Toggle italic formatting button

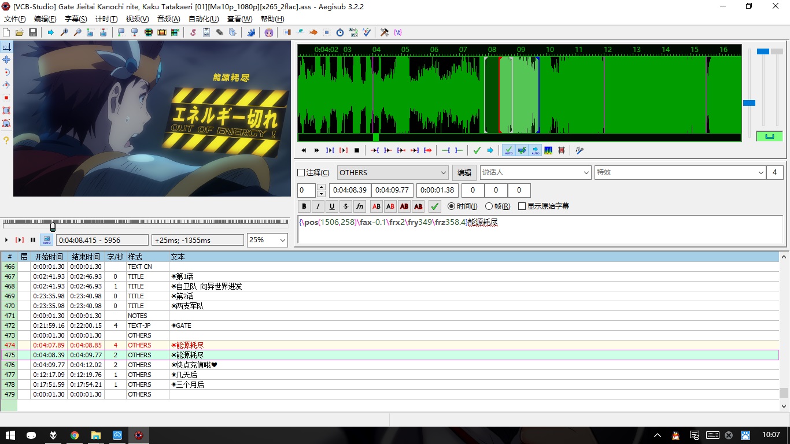pyautogui.click(x=318, y=206)
